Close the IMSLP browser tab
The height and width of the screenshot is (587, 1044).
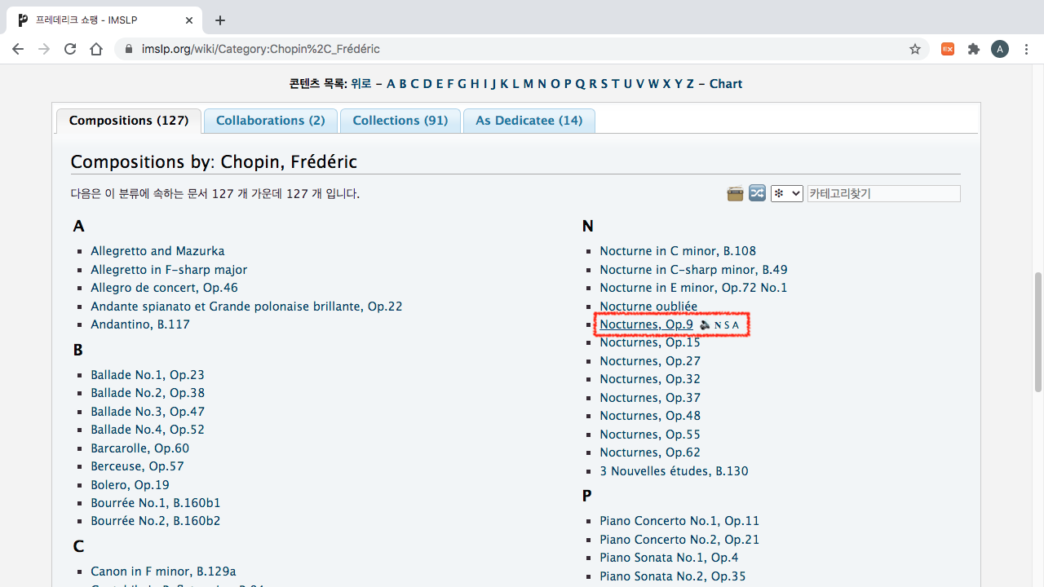click(x=188, y=20)
